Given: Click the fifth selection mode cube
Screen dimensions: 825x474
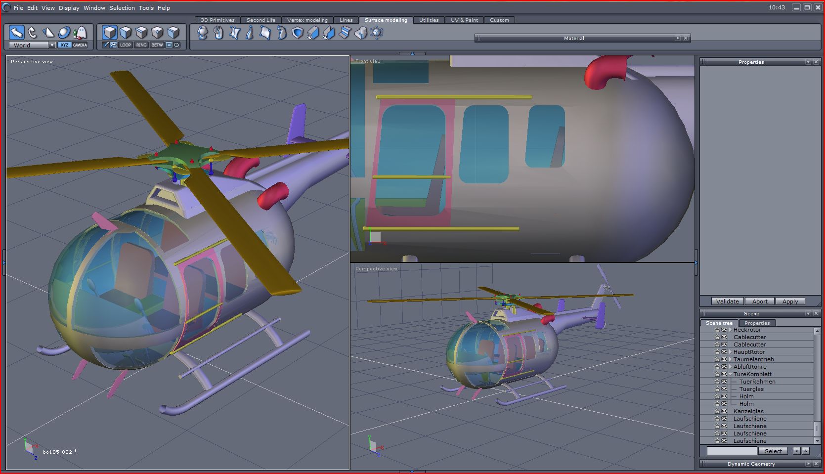Looking at the screenshot, I should (x=173, y=33).
